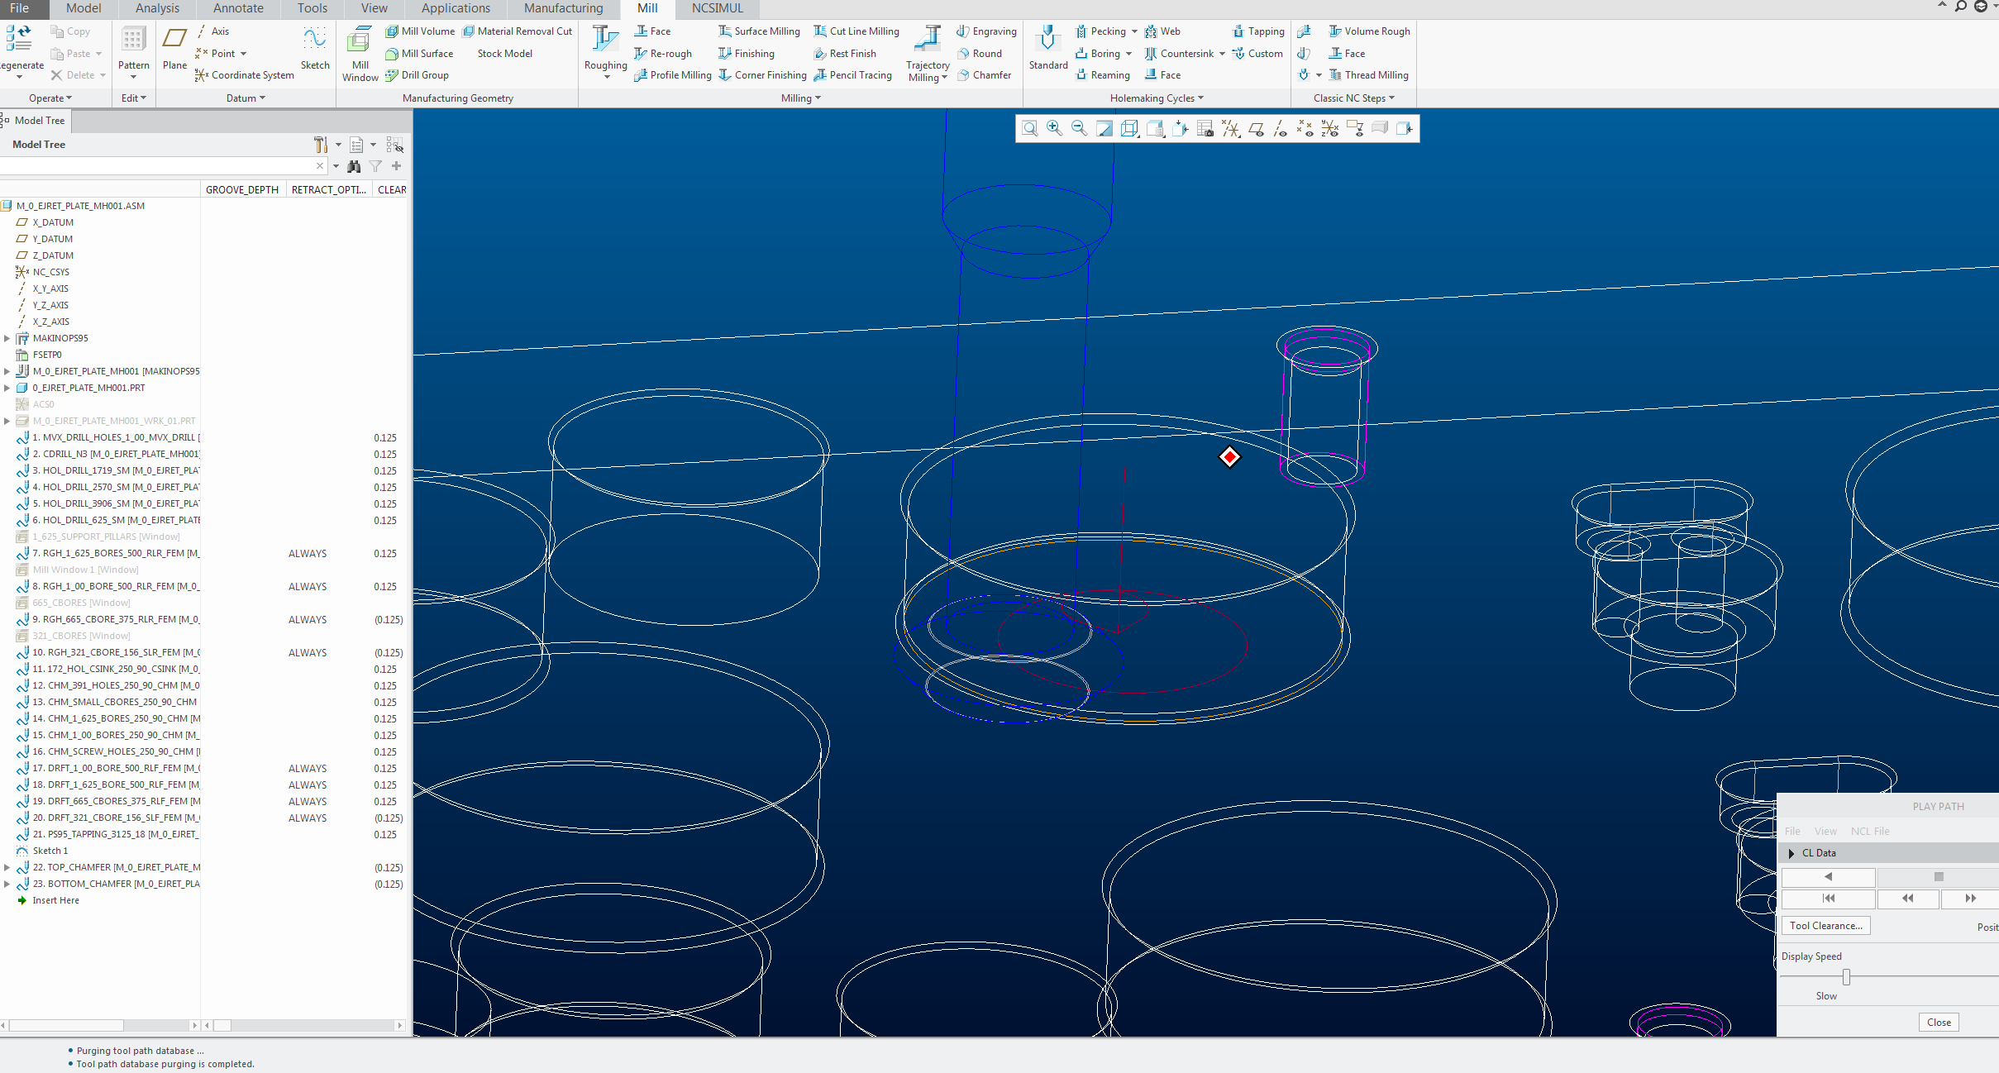1999x1073 pixels.
Task: Adjust the Display Speed slider
Action: pos(1846,976)
